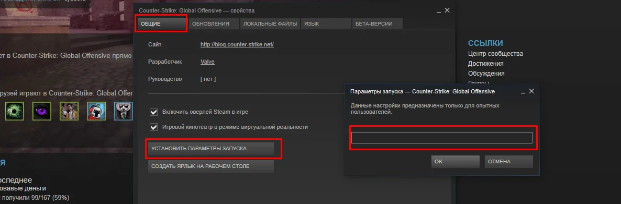621x204 pixels.
Task: Select friend avatar with man in jacket
Action: coord(69,111)
